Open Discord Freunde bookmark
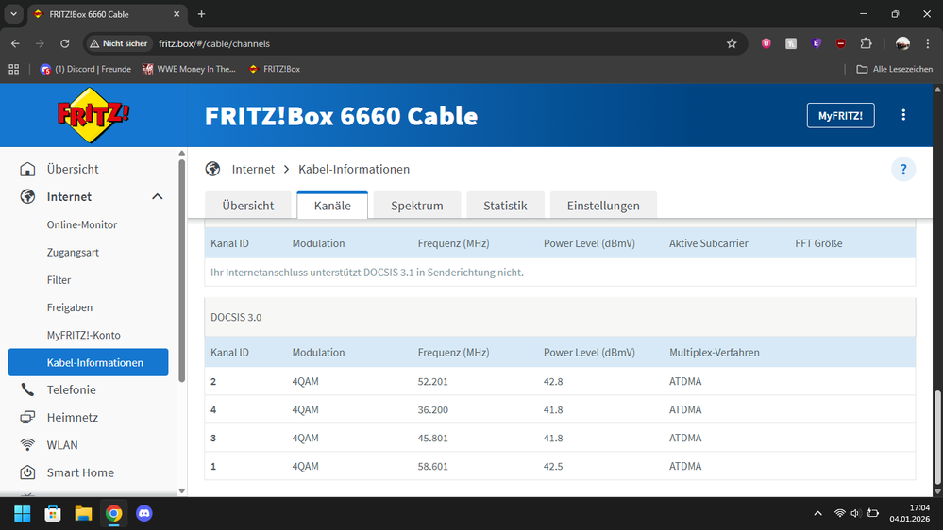The image size is (943, 530). click(x=85, y=69)
